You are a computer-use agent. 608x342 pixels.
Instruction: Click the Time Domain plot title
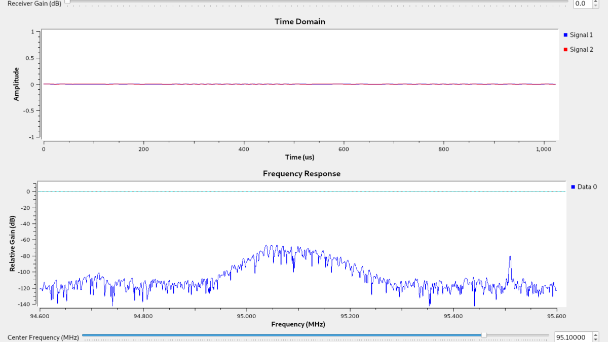click(x=299, y=22)
